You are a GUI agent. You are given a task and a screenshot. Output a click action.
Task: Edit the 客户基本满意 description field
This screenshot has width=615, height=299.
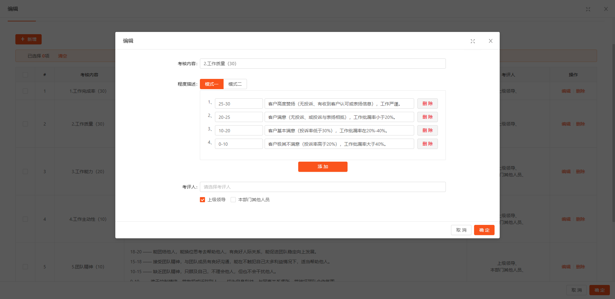pyautogui.click(x=339, y=131)
